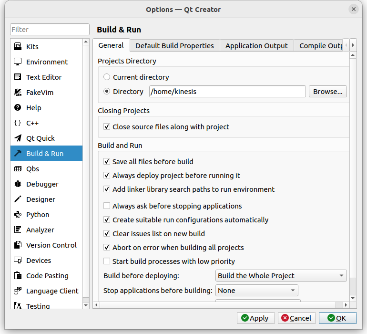Click the Cancel button
The image size is (367, 334).
pyautogui.click(x=297, y=318)
